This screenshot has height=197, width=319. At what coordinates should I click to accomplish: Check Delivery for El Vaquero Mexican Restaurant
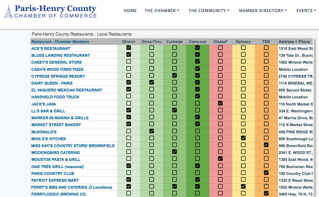click(x=243, y=89)
